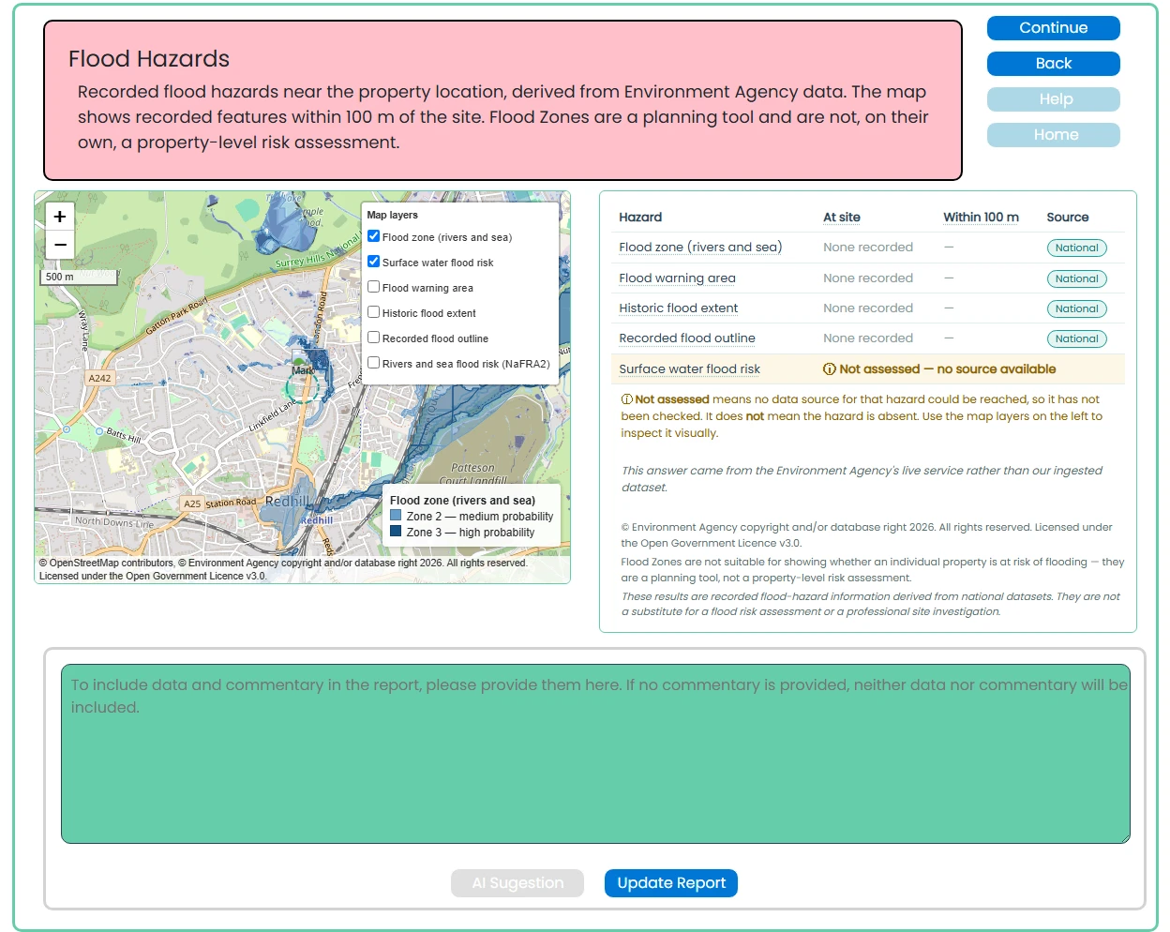
Task: Click the Flood Hazards heading
Action: click(x=149, y=59)
